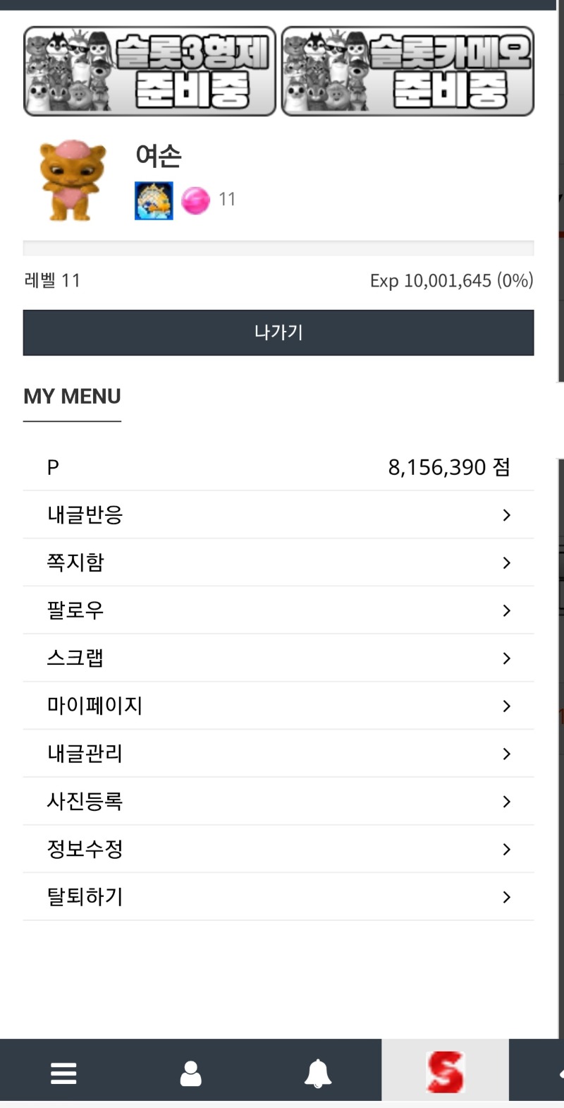This screenshot has height=1108, width=564.
Task: Expand the 팔로우 chevron arrow
Action: 506,610
